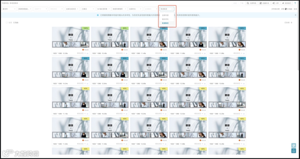Click the green 80% difference badge
The image size is (300, 159).
point(124,28)
